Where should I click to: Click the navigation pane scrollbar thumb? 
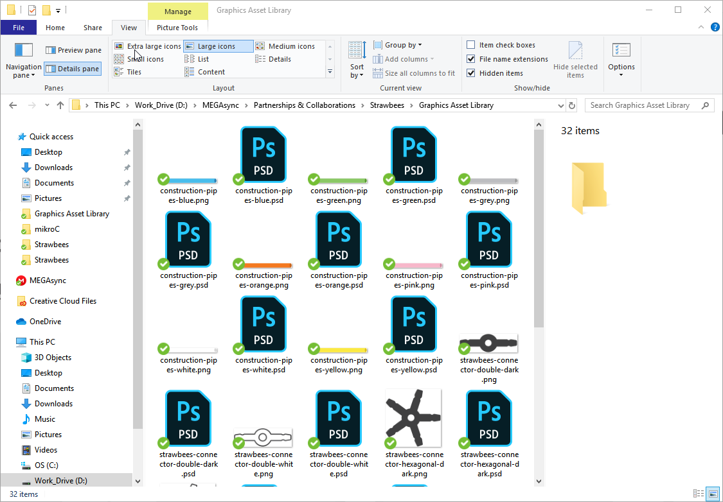(x=138, y=279)
